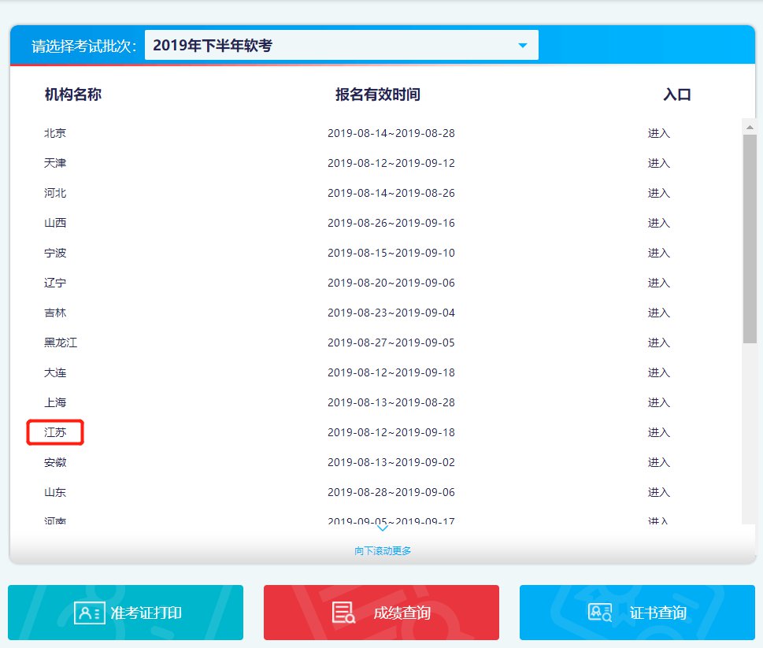
Task: Click 进入 for 宁波 row
Action: (x=658, y=253)
